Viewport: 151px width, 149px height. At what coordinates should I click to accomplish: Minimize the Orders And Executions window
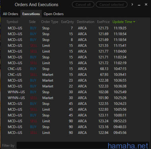pyautogui.click(x=139, y=5)
